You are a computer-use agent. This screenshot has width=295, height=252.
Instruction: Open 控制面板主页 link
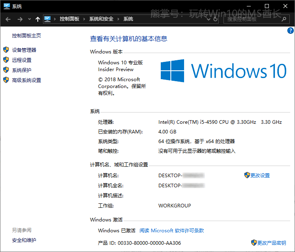pos(27,36)
